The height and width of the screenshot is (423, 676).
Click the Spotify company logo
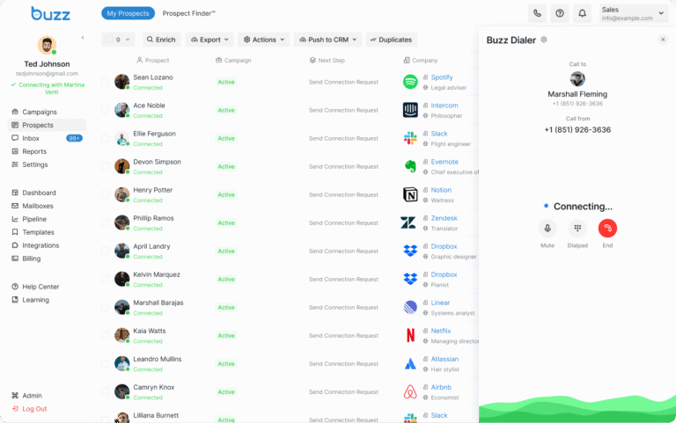410,82
